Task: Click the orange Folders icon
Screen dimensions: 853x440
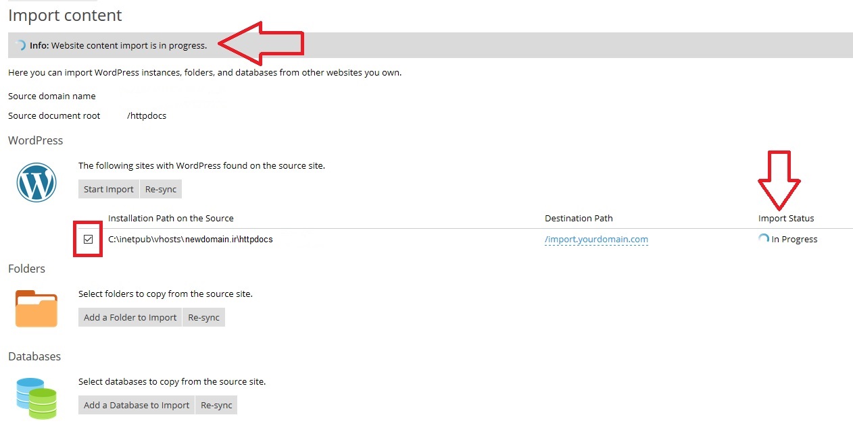Action: coord(36,309)
